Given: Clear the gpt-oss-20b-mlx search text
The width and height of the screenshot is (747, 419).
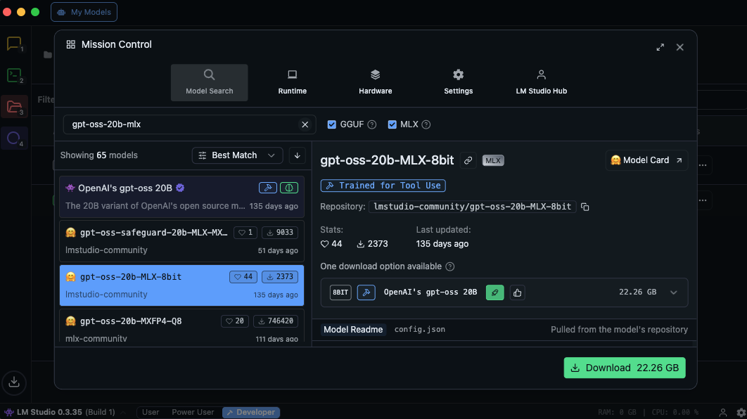Looking at the screenshot, I should click(x=305, y=124).
